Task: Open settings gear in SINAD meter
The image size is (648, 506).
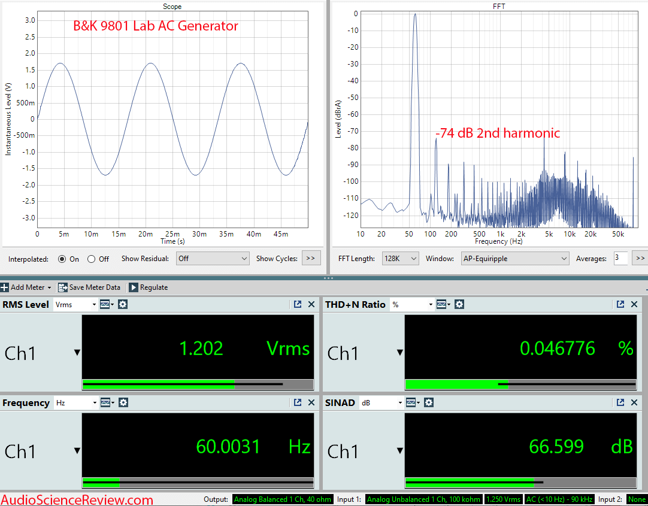Action: 429,402
